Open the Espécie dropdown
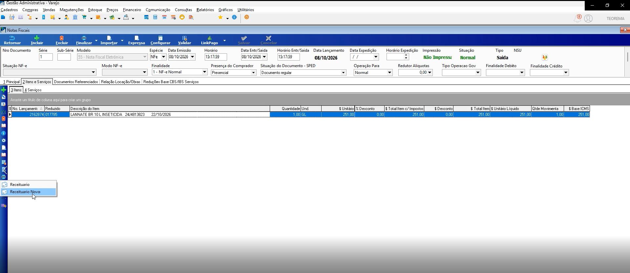630x273 pixels. click(x=163, y=57)
